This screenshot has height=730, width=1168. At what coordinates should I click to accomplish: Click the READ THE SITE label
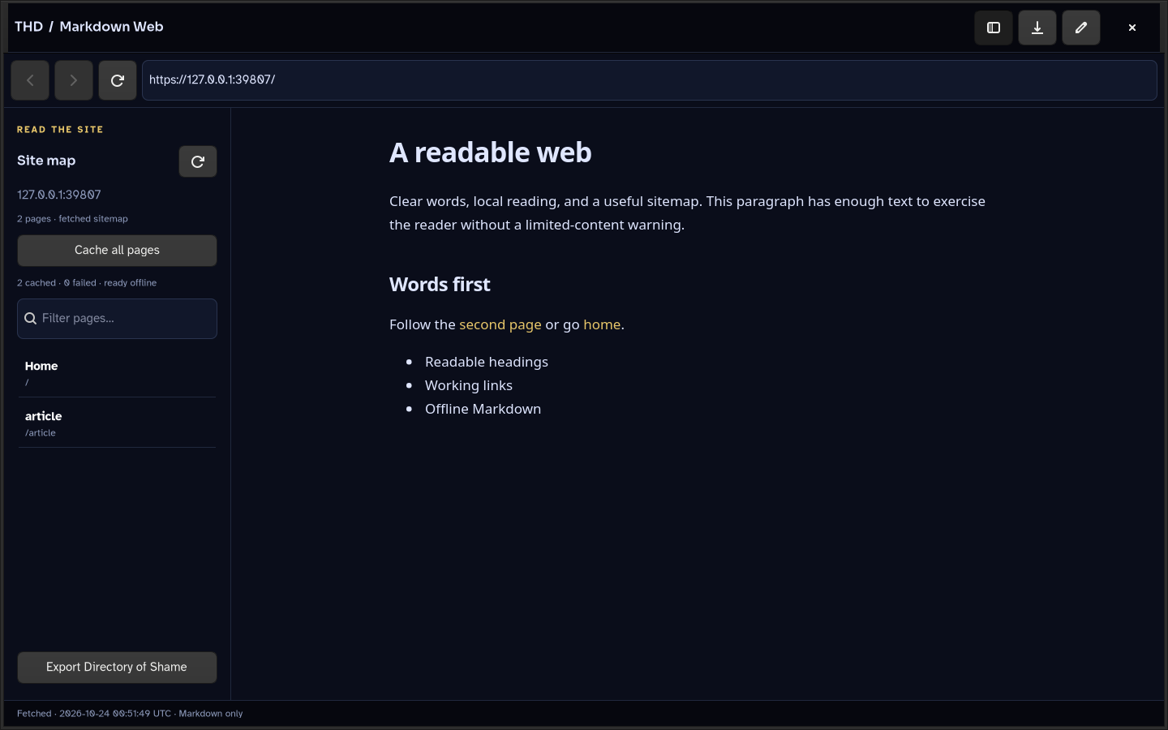[x=60, y=130]
